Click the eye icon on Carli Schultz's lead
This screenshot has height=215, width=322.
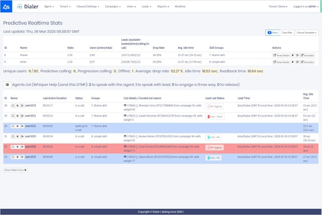tap(125, 146)
